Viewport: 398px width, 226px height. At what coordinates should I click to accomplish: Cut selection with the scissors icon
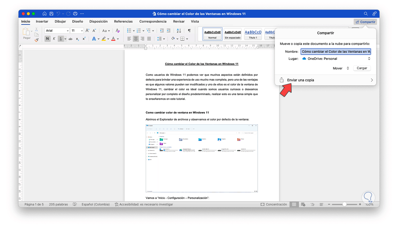tap(37, 29)
